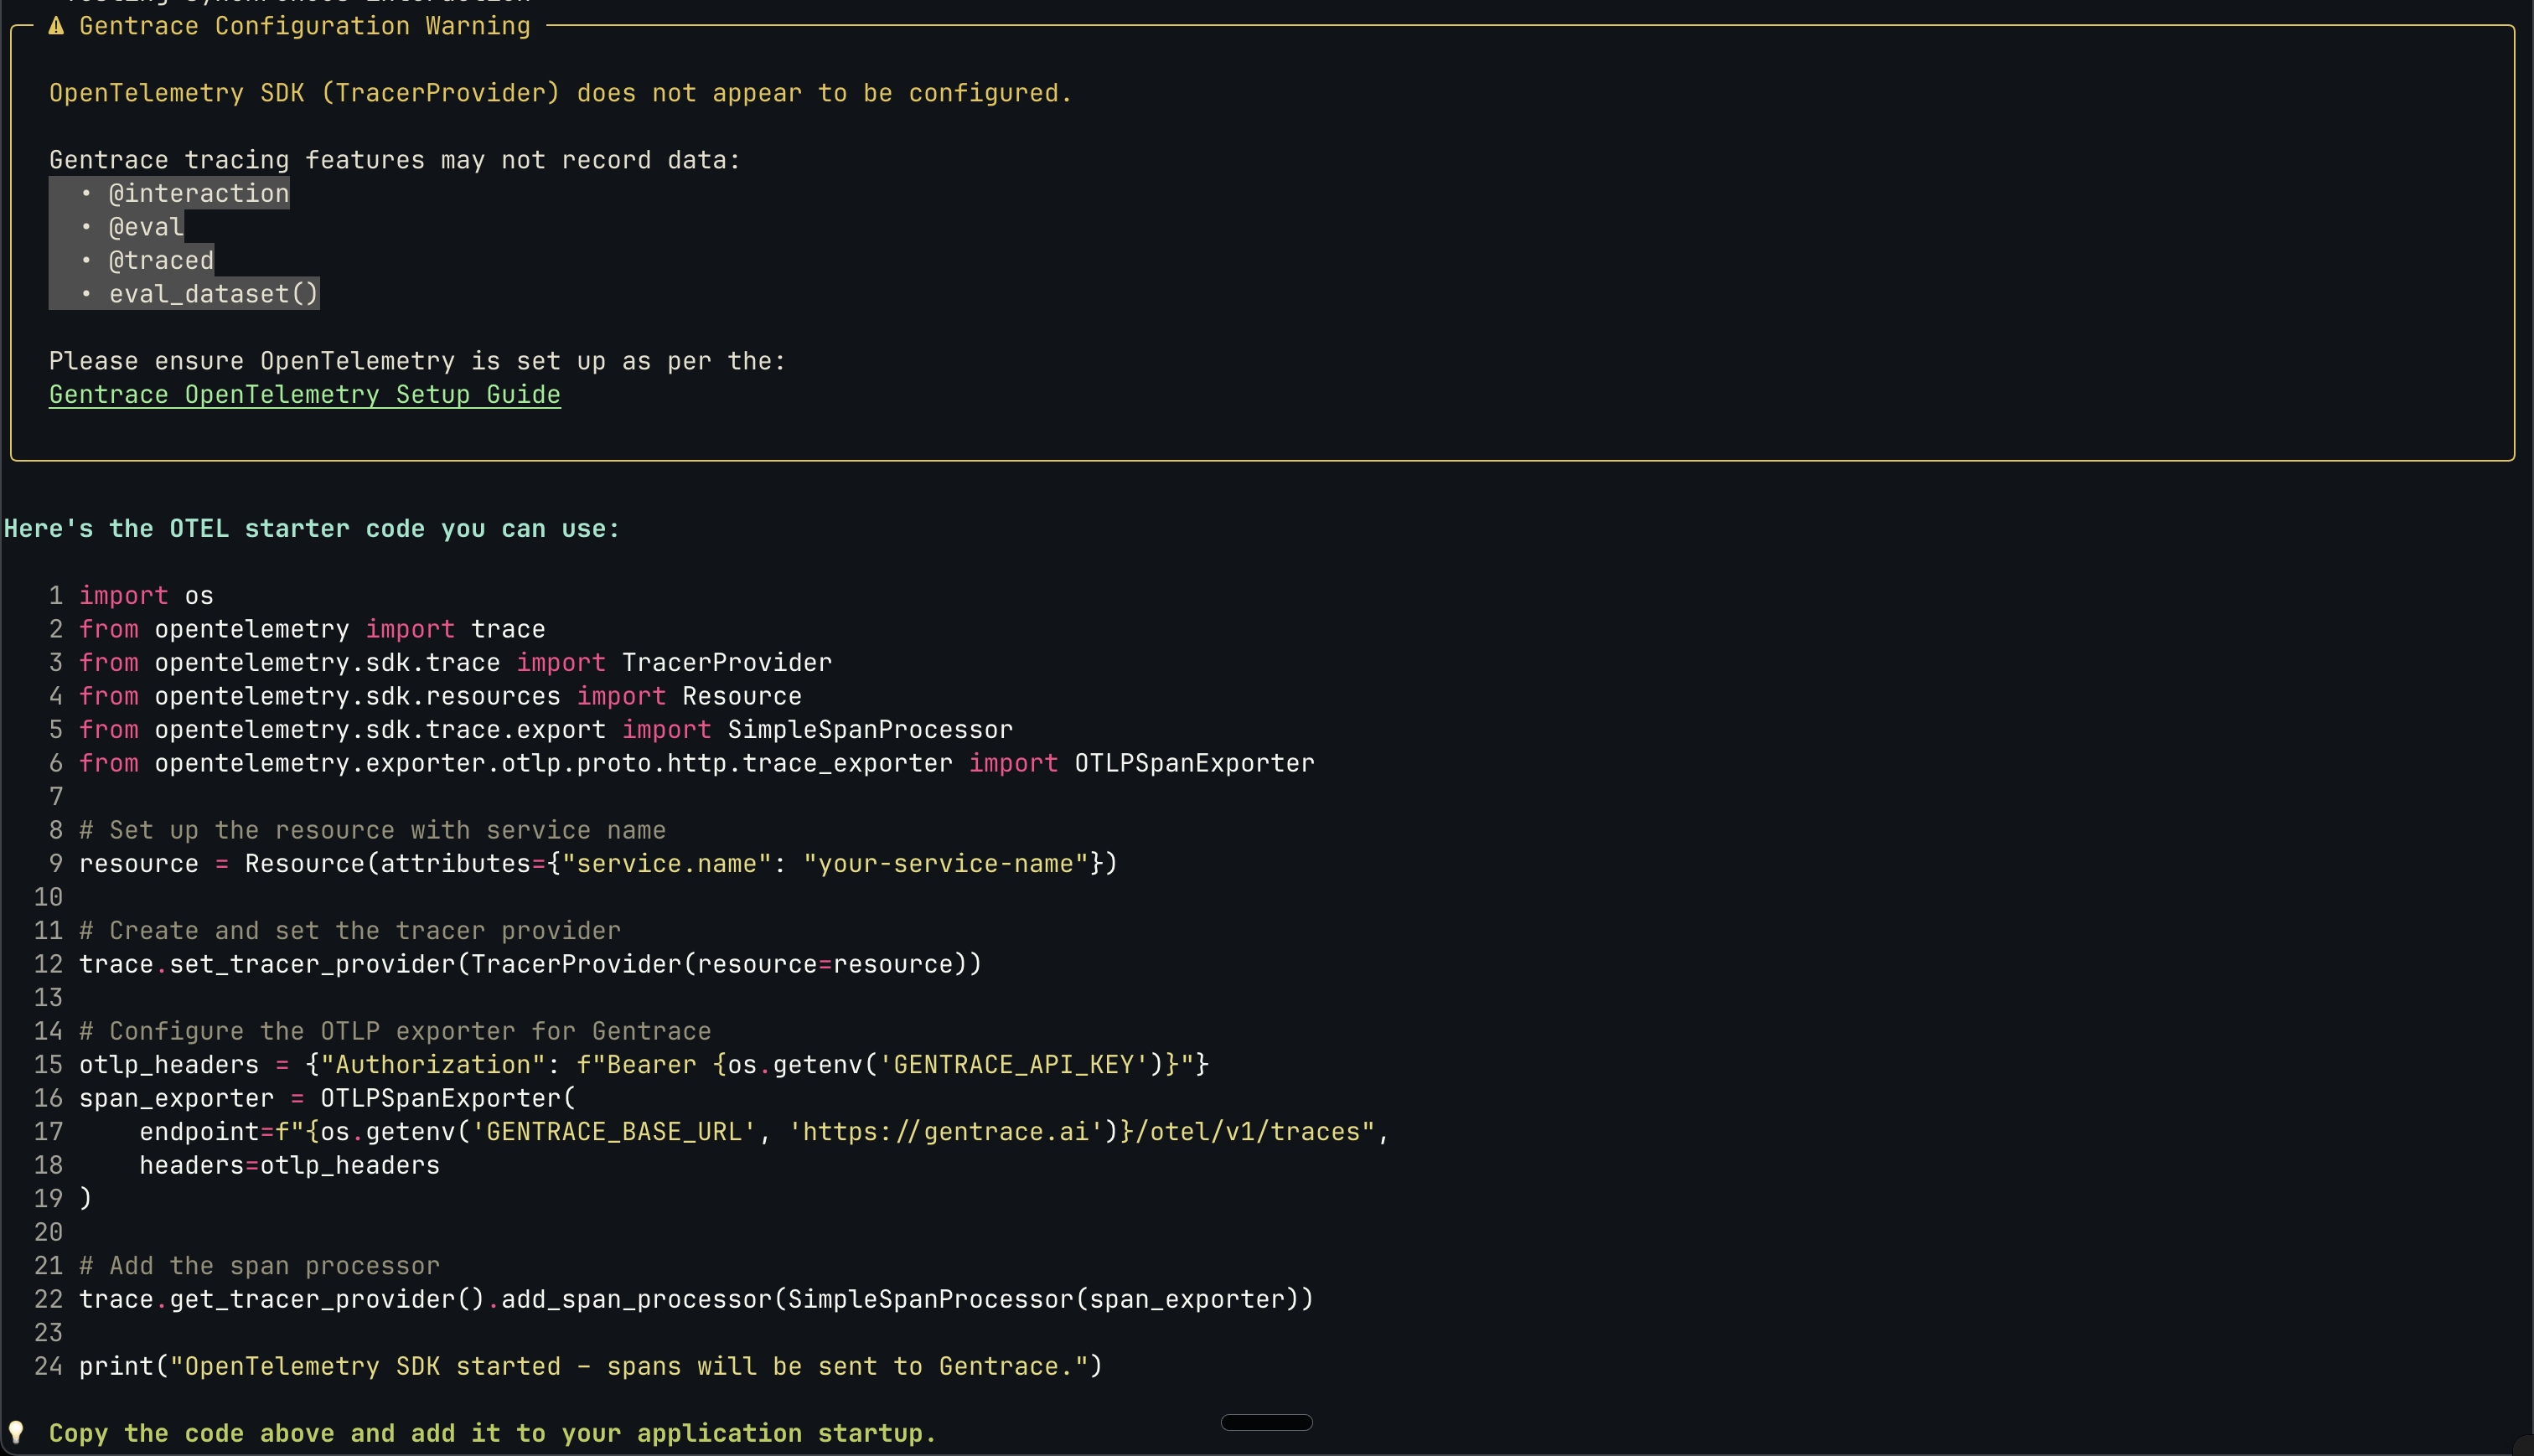Click the 'https://gentrace.ai' string on line 17
2534x1456 pixels.
pos(945,1132)
